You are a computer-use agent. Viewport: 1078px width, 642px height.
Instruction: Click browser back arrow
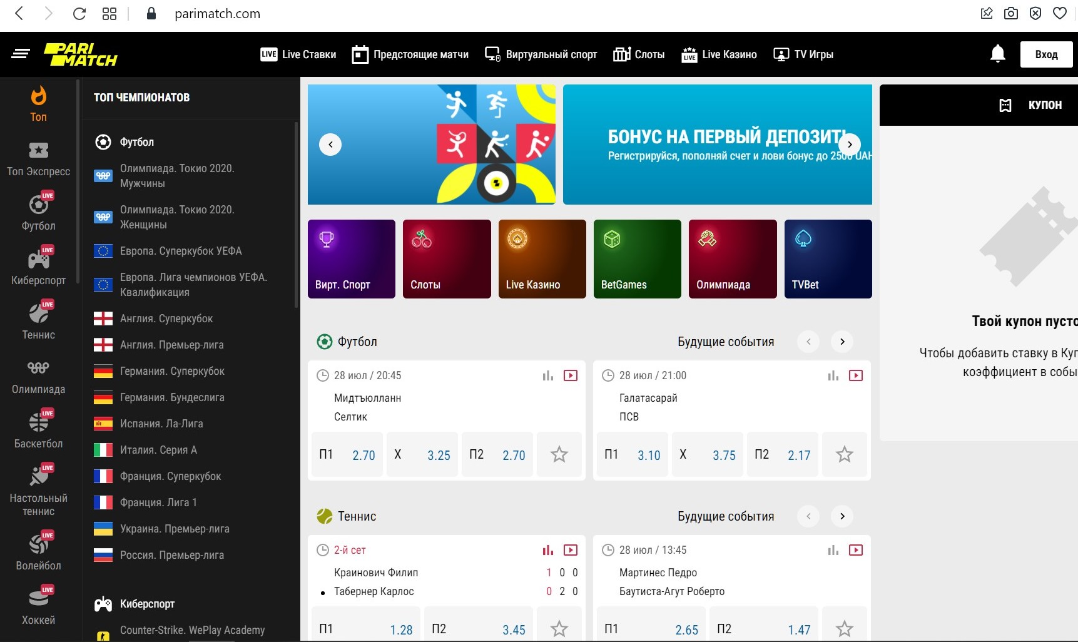click(19, 13)
